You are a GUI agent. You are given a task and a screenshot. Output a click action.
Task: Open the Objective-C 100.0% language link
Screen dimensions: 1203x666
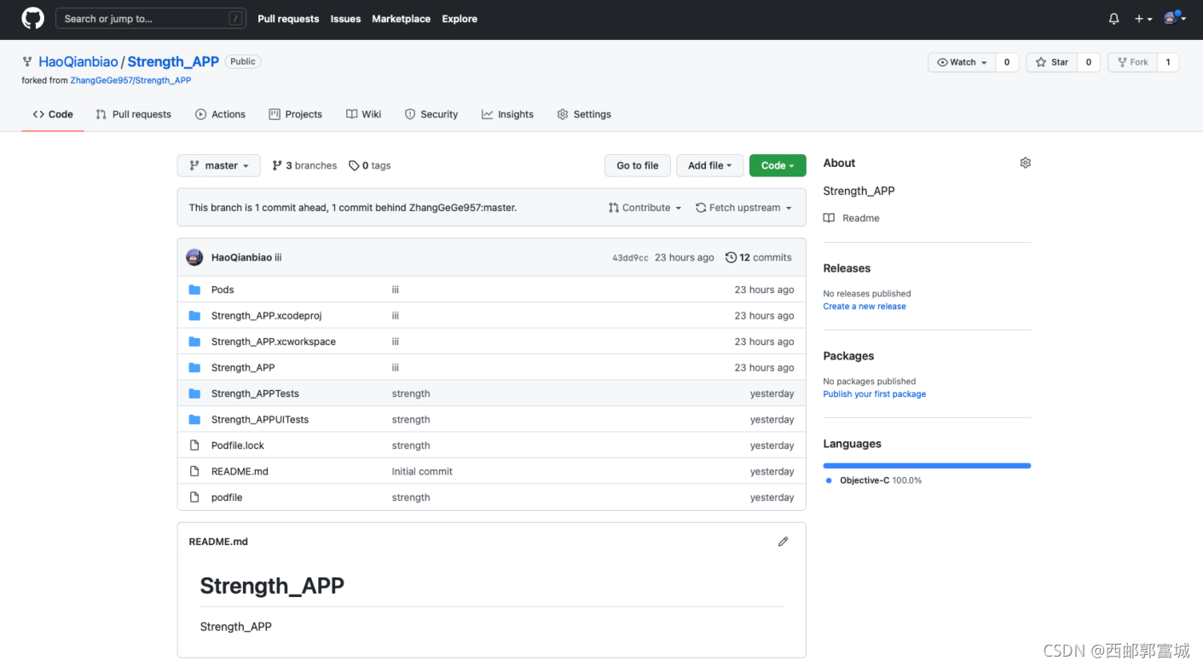tap(874, 480)
